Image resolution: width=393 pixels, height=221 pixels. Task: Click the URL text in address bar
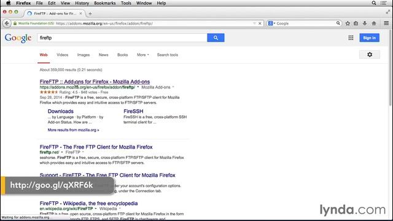pos(104,23)
